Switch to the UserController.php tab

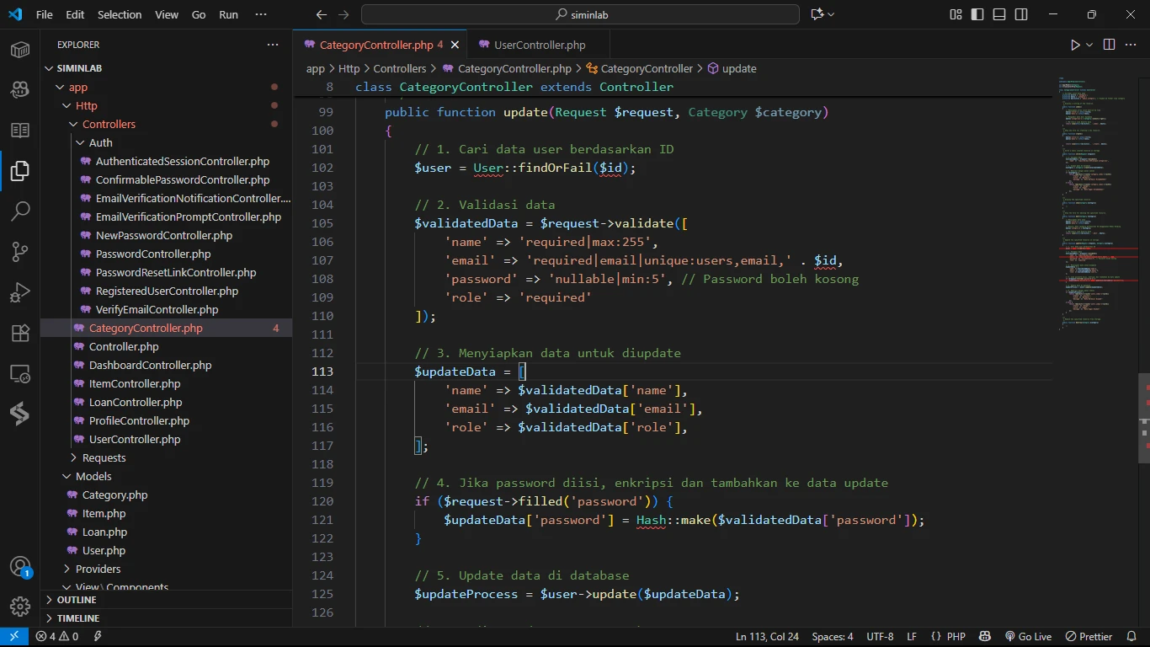tap(539, 45)
